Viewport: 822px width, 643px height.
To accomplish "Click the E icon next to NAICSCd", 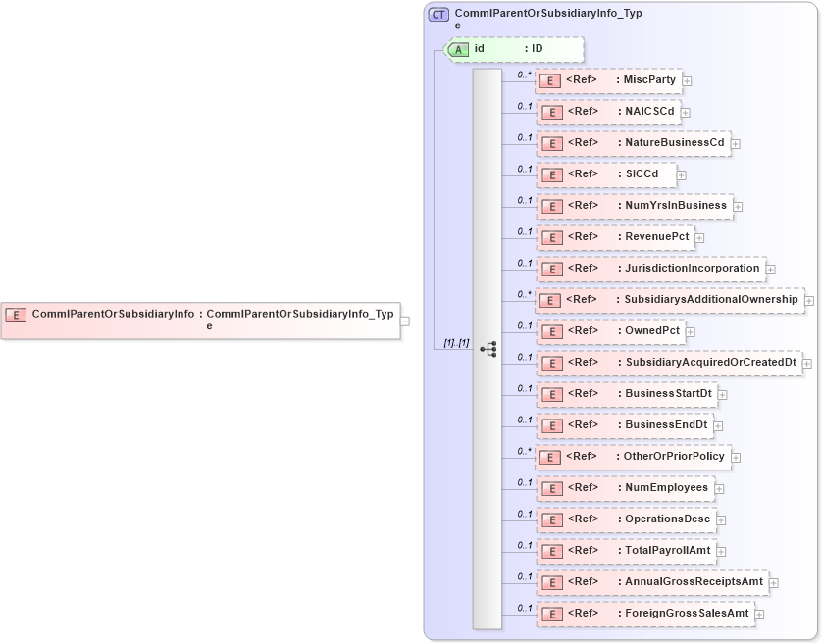I will click(x=550, y=112).
